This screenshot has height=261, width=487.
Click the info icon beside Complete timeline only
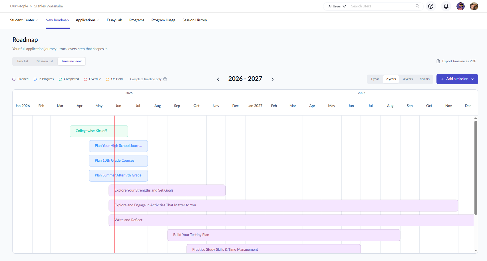click(x=165, y=79)
